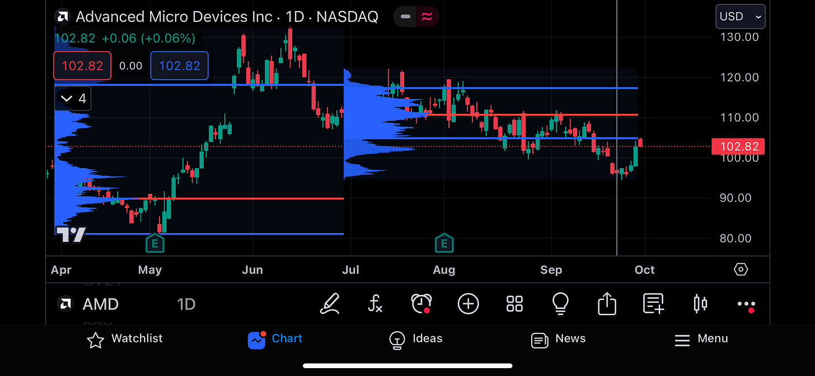Tap the plus circle add icon
Screen dimensions: 815x376
[468, 304]
